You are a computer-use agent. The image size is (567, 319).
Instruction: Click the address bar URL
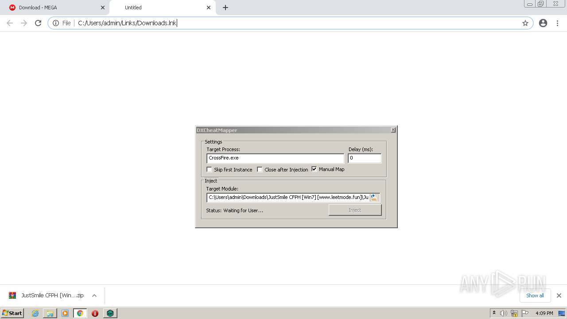point(127,23)
